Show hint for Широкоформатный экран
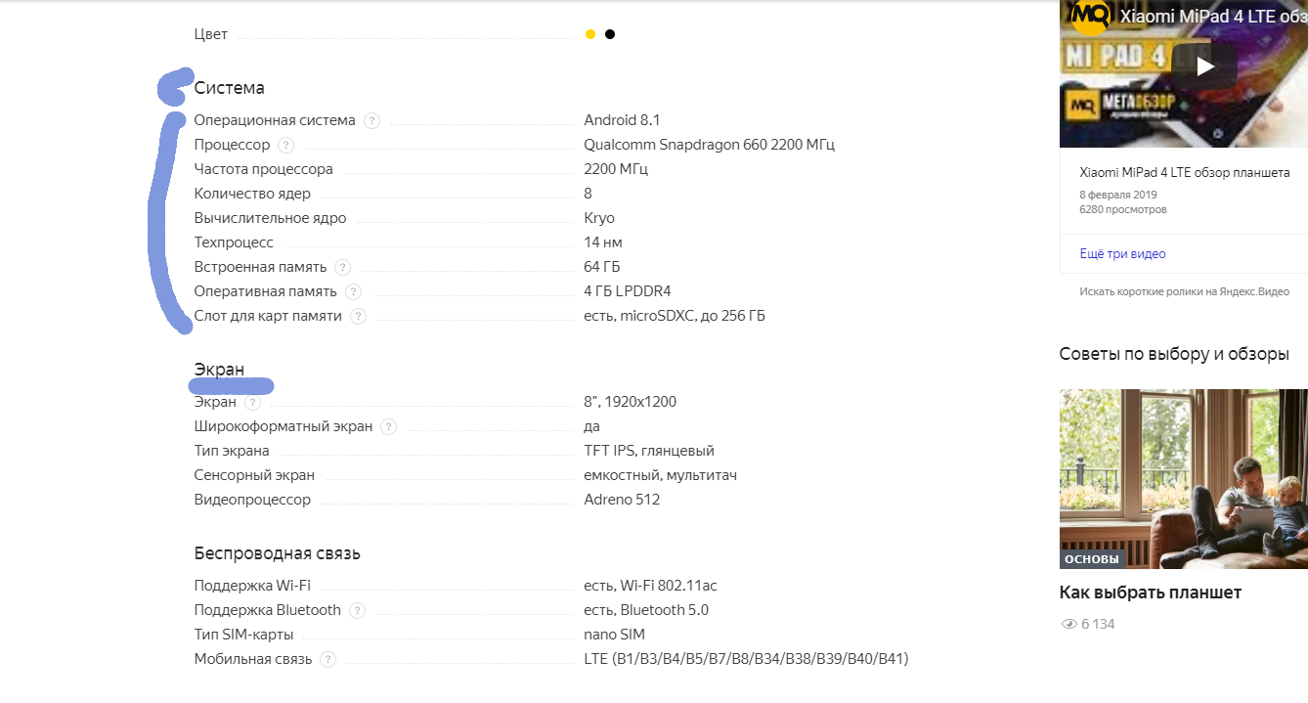 pyautogui.click(x=388, y=426)
